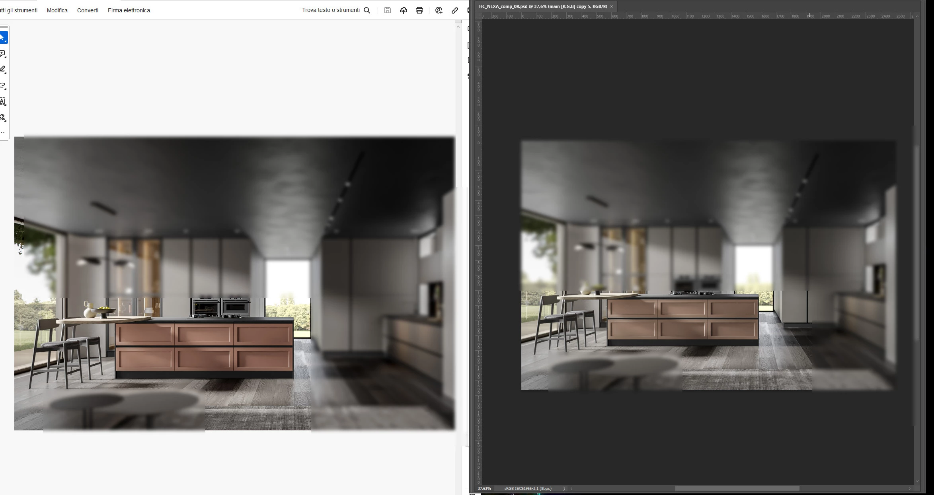Select the text box selection tool

[3, 101]
